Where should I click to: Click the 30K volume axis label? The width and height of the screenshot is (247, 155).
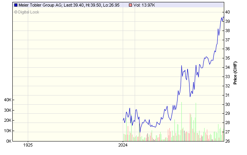[8, 110]
